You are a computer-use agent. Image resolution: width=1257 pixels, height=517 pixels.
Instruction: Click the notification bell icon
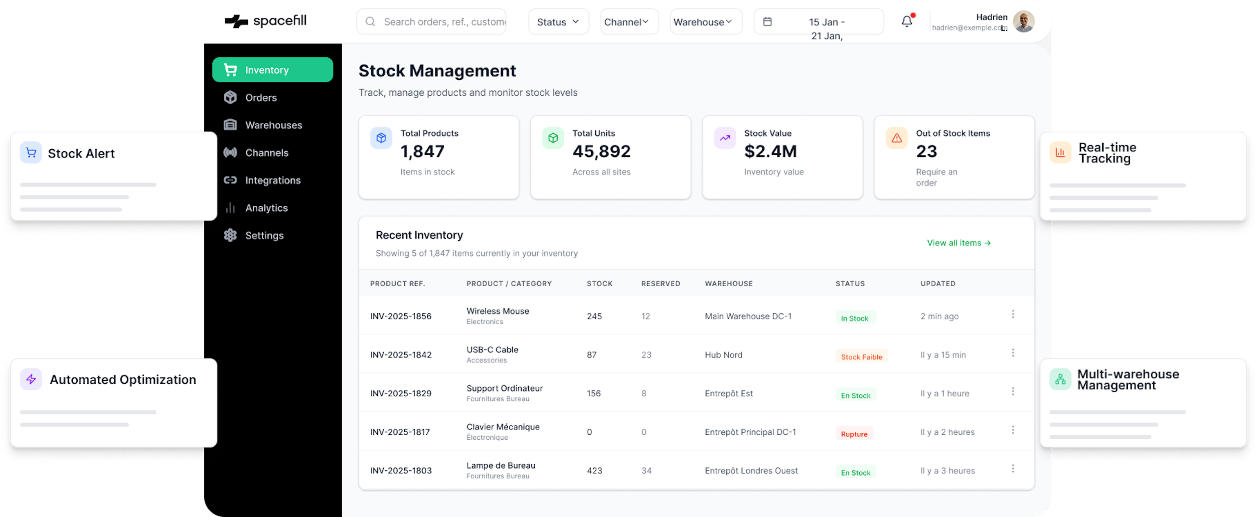tap(907, 21)
